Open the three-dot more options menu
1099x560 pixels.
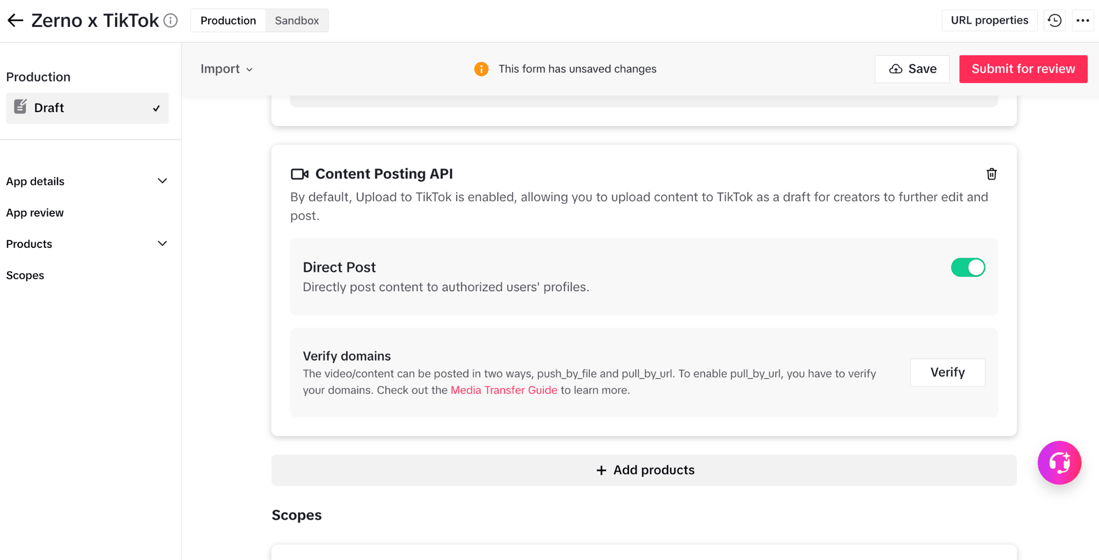pos(1082,20)
